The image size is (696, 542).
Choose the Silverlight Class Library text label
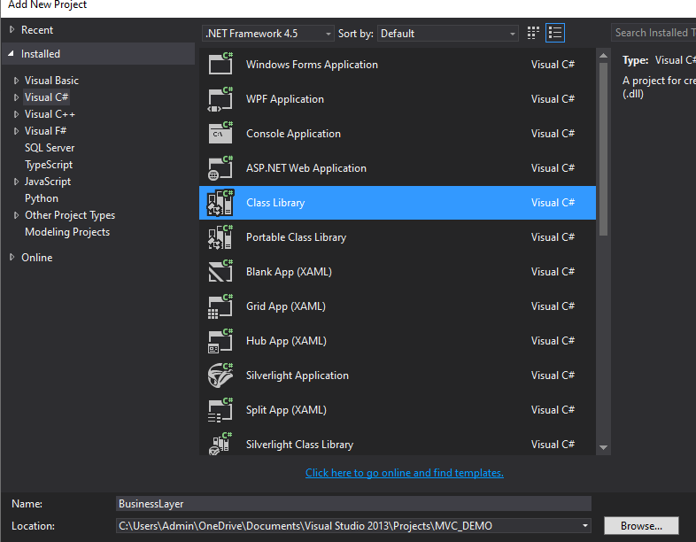299,445
